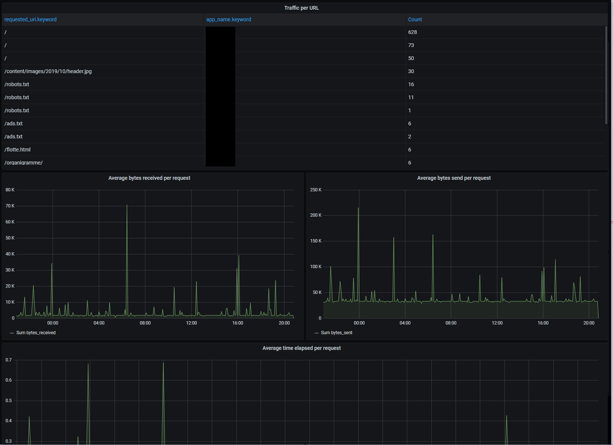The width and height of the screenshot is (613, 445).
Task: Click the Sum bytes_sent legend color line
Action: click(x=317, y=333)
